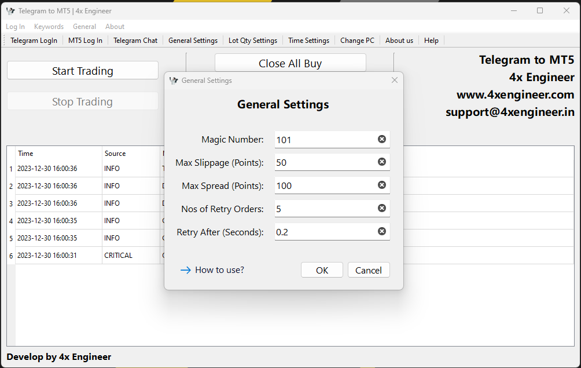This screenshot has height=368, width=581.
Task: Open About us from toolbar
Action: [399, 41]
